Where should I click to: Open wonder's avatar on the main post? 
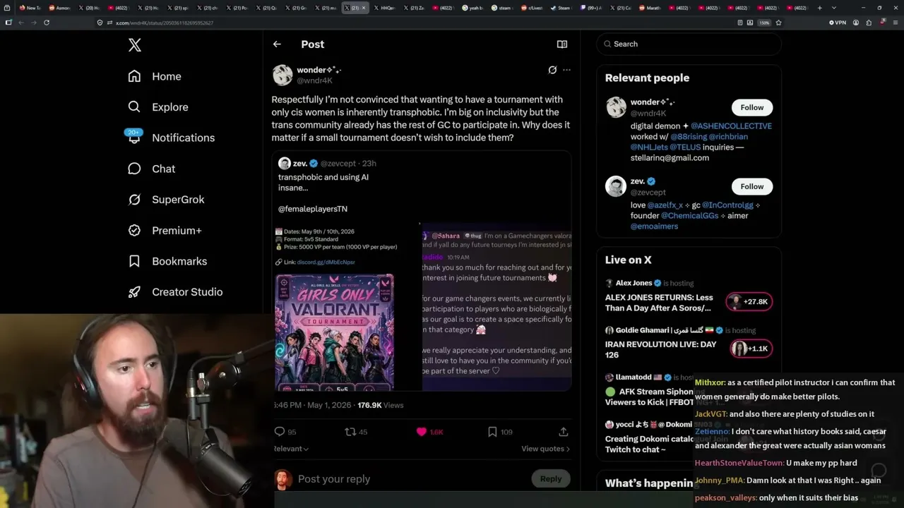[282, 75]
